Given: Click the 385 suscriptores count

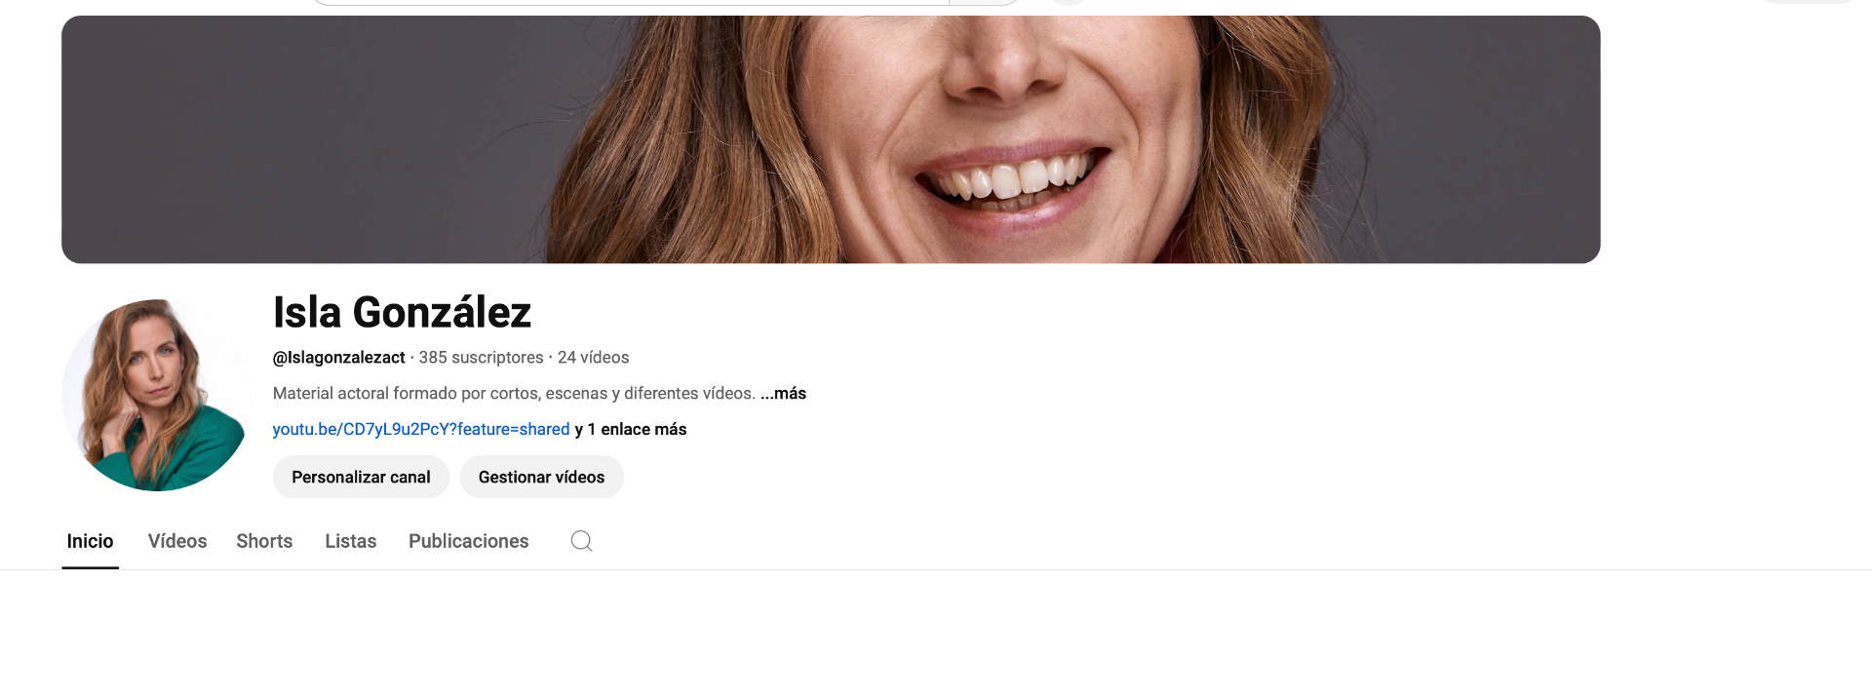Looking at the screenshot, I should point(481,357).
